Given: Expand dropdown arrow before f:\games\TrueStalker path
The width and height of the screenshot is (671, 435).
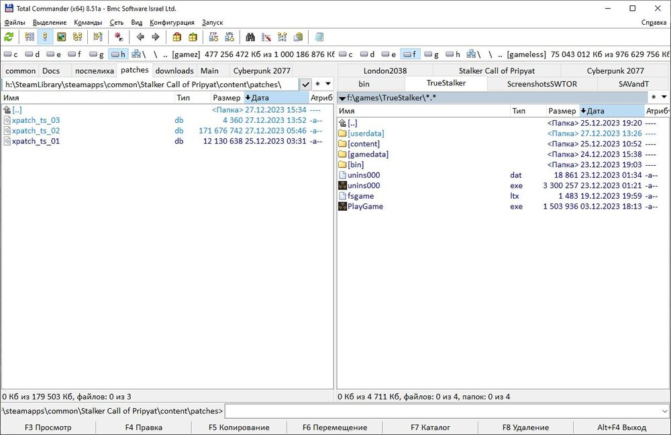Looking at the screenshot, I should pyautogui.click(x=342, y=98).
